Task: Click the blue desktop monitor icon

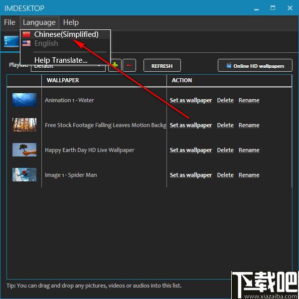Action: [11, 41]
